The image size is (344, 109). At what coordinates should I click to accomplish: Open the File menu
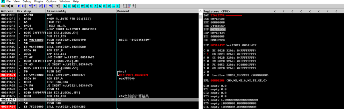(x=9, y=1)
